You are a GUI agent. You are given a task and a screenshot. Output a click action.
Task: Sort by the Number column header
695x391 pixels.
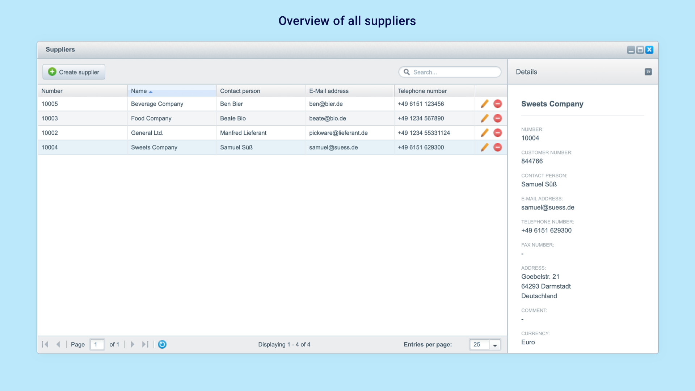pos(83,91)
